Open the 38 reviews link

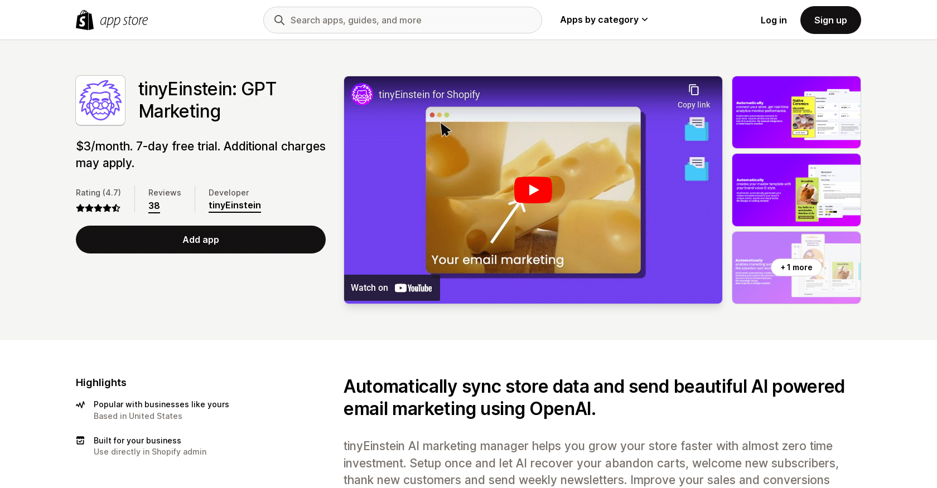(x=154, y=206)
